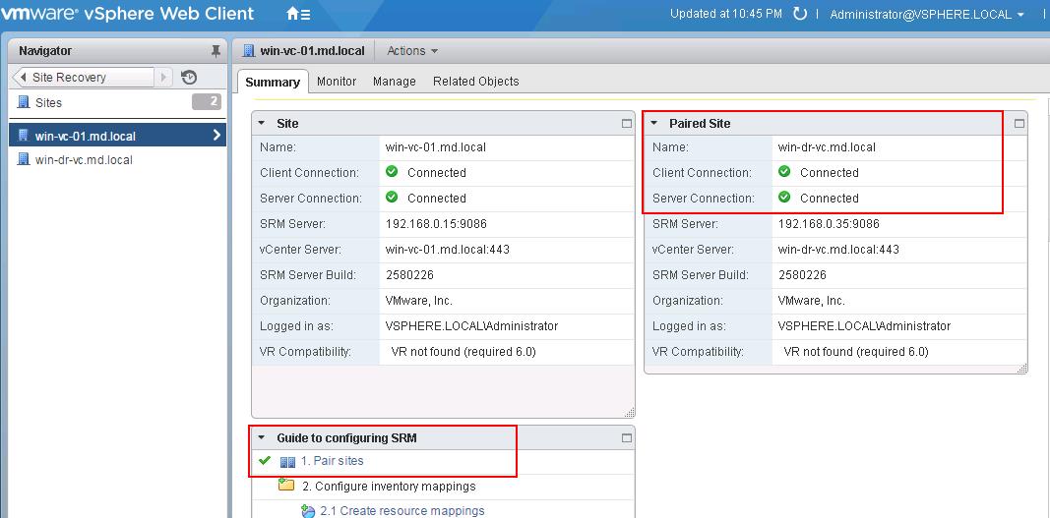1050x518 pixels.
Task: Switch to the Monitor tab
Action: [x=337, y=81]
